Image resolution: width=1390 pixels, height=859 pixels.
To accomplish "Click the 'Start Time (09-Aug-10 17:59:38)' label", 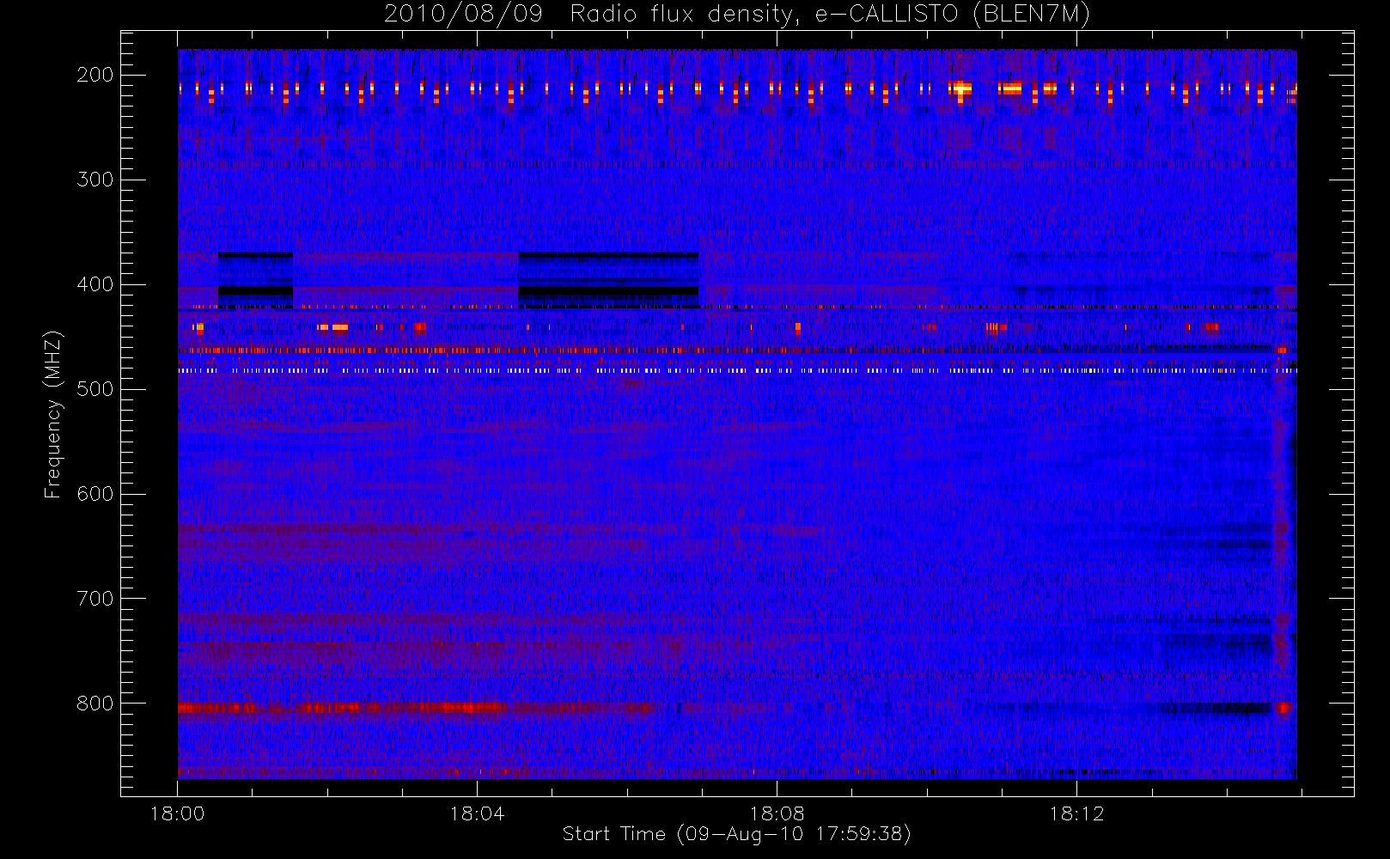I will [736, 834].
